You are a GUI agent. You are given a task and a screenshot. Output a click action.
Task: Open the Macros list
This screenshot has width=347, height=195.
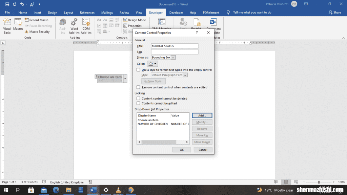(x=18, y=24)
